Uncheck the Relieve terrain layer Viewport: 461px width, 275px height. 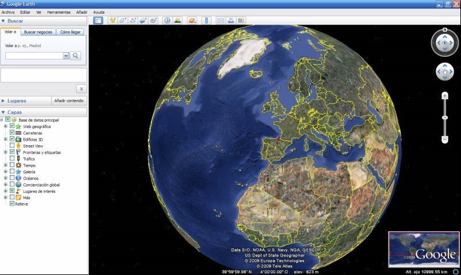tap(12, 203)
